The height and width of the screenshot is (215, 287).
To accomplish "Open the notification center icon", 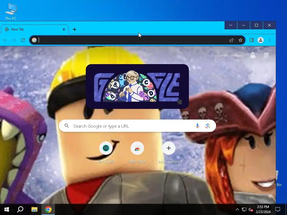I will tap(278, 209).
